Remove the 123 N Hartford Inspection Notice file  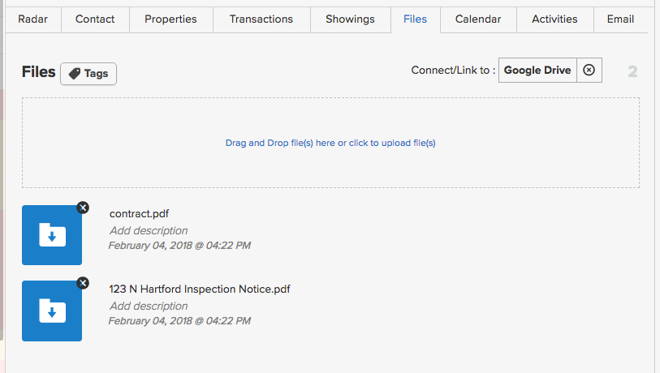click(83, 284)
